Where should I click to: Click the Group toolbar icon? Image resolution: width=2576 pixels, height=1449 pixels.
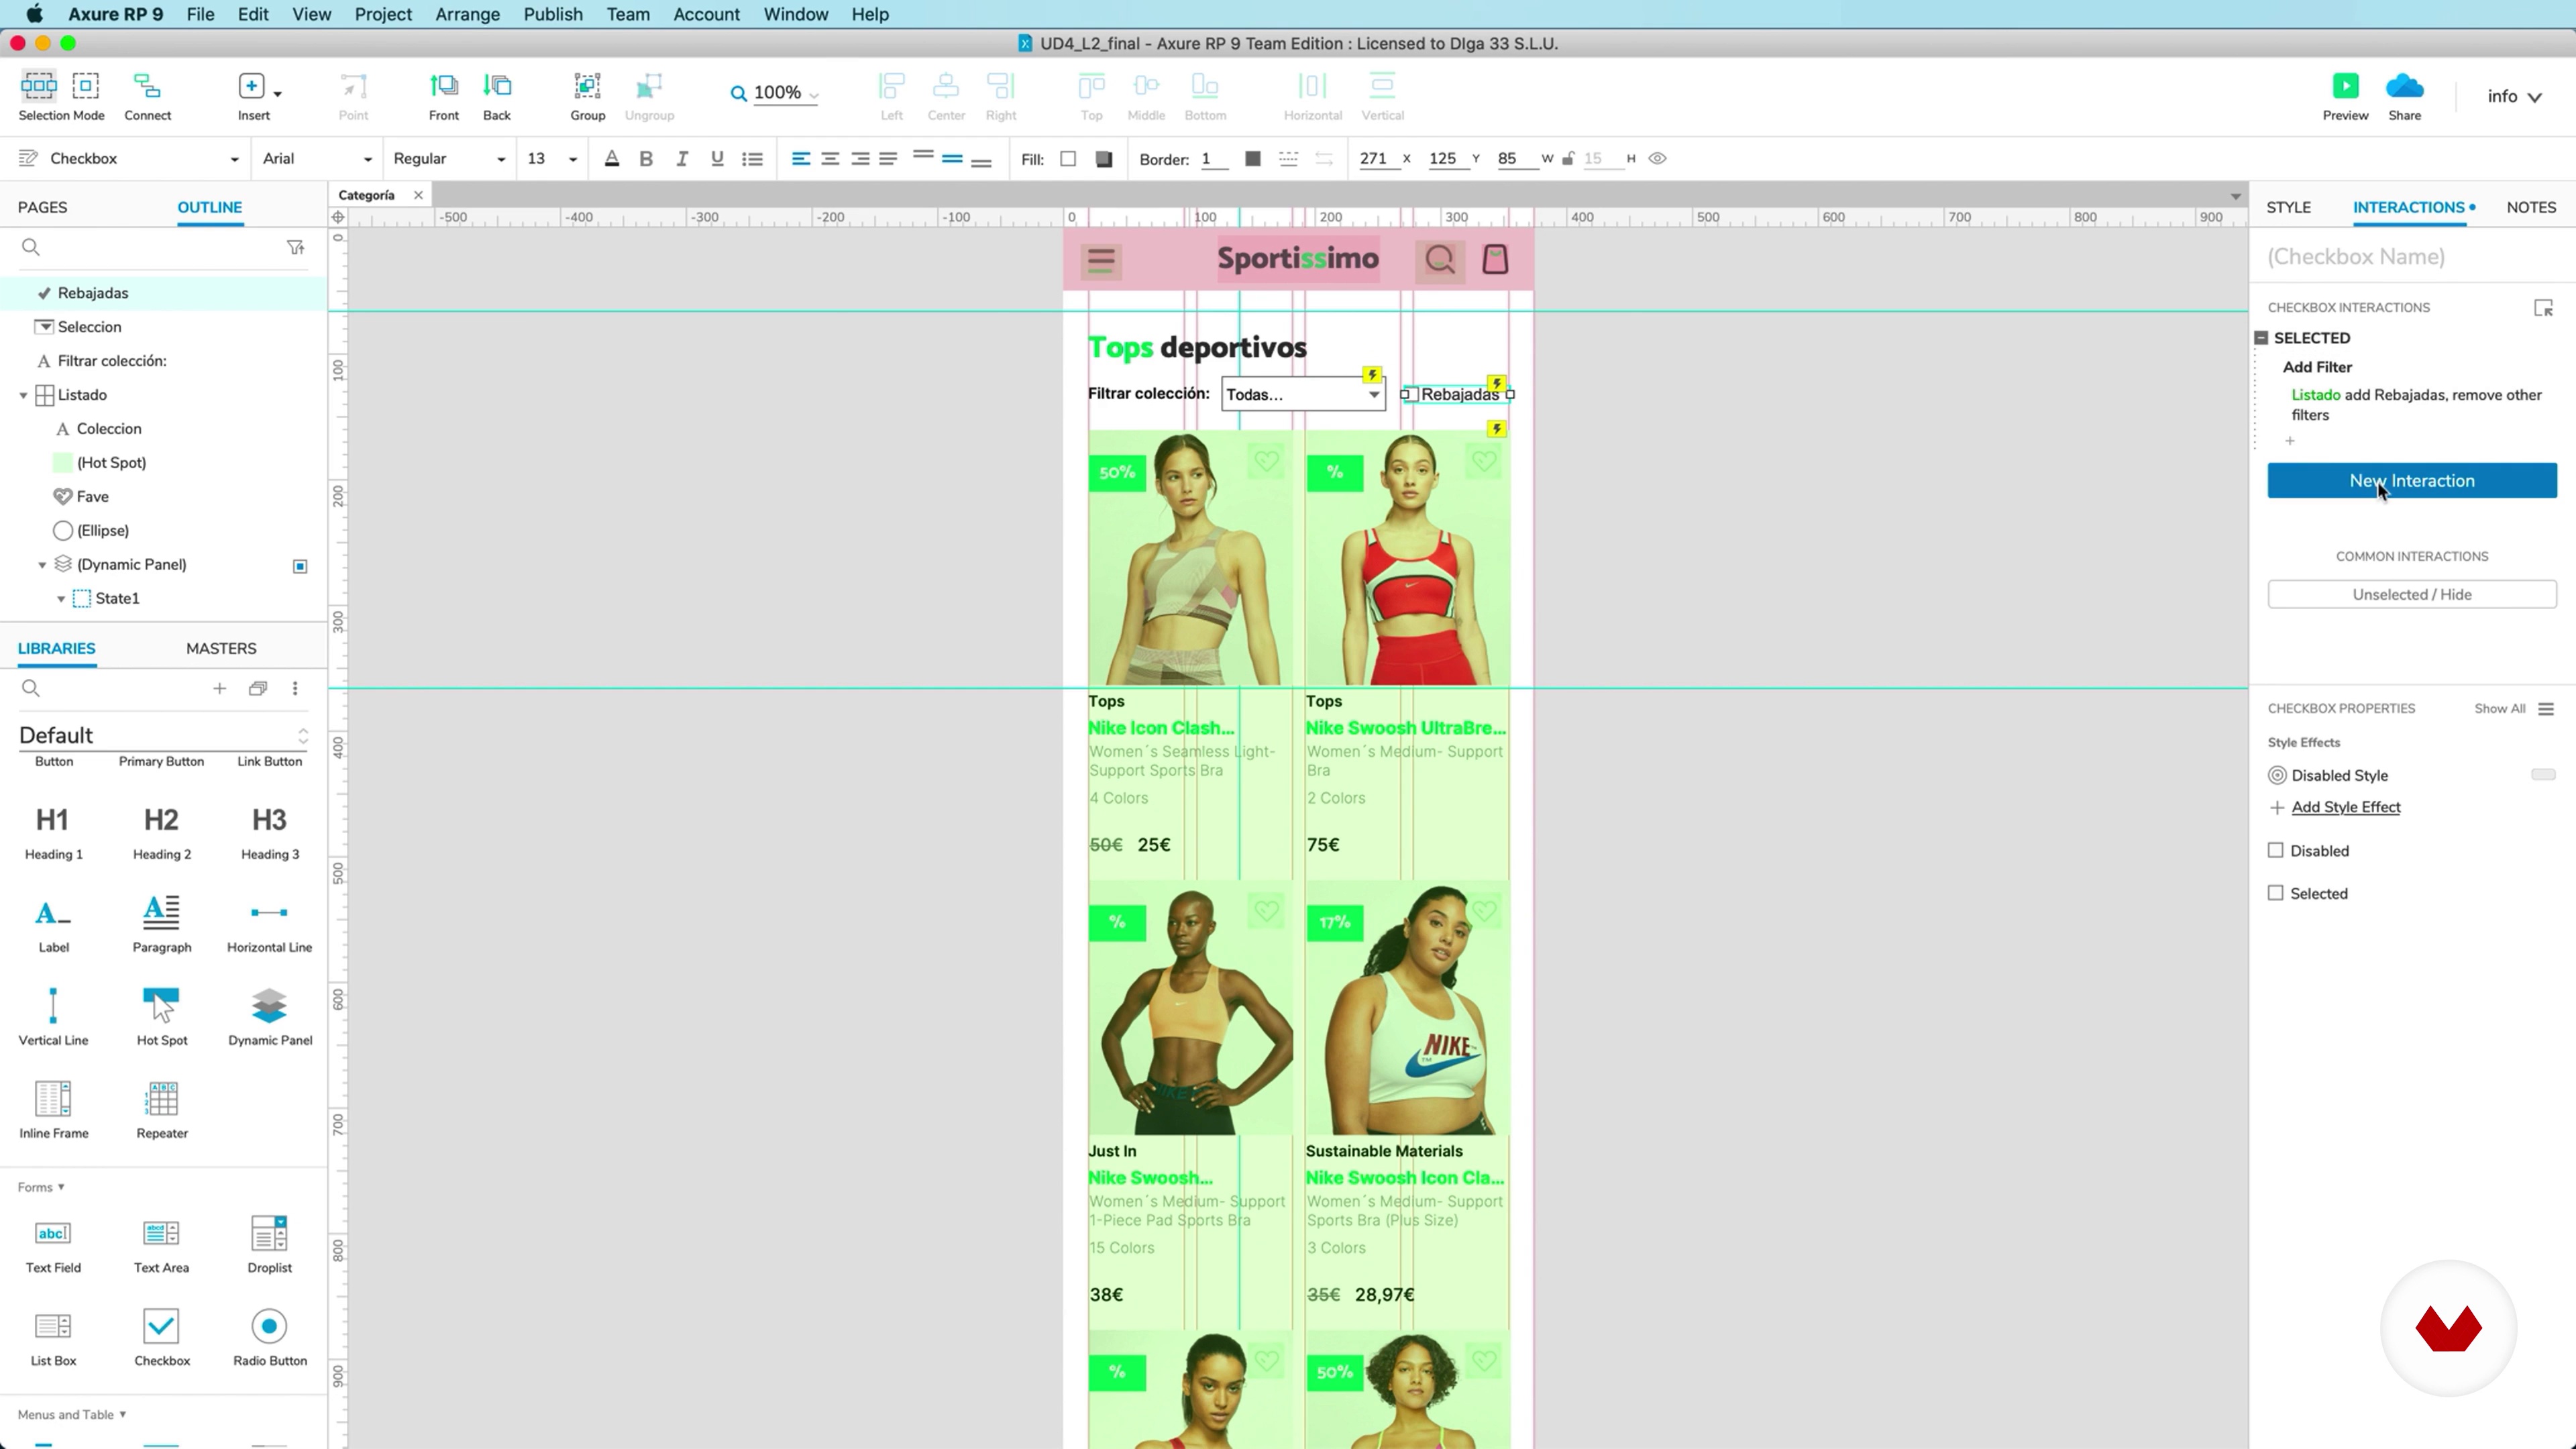pyautogui.click(x=587, y=87)
